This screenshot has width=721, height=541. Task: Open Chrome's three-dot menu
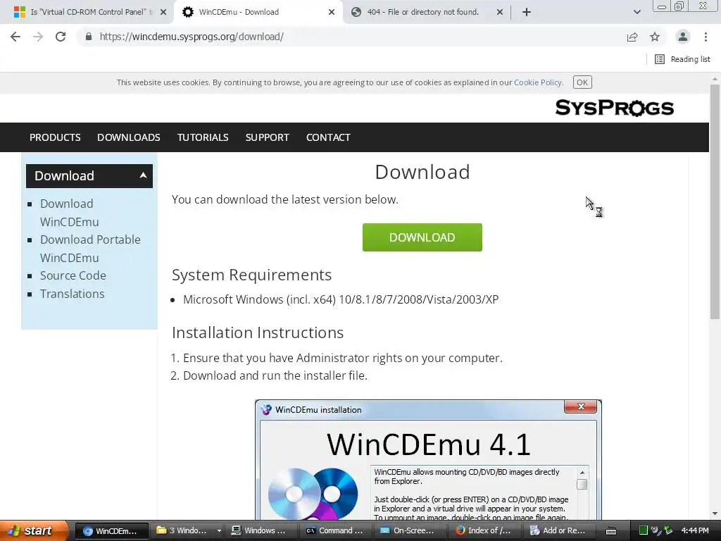tap(706, 37)
